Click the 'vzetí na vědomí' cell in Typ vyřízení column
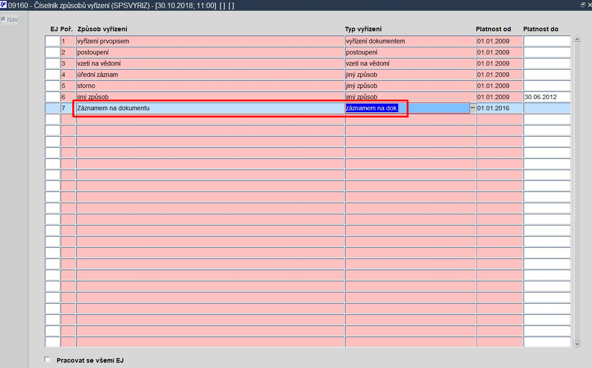Image resolution: width=592 pixels, height=368 pixels. click(410, 63)
